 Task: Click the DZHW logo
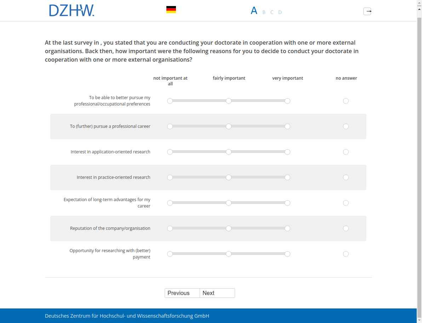[x=72, y=11]
